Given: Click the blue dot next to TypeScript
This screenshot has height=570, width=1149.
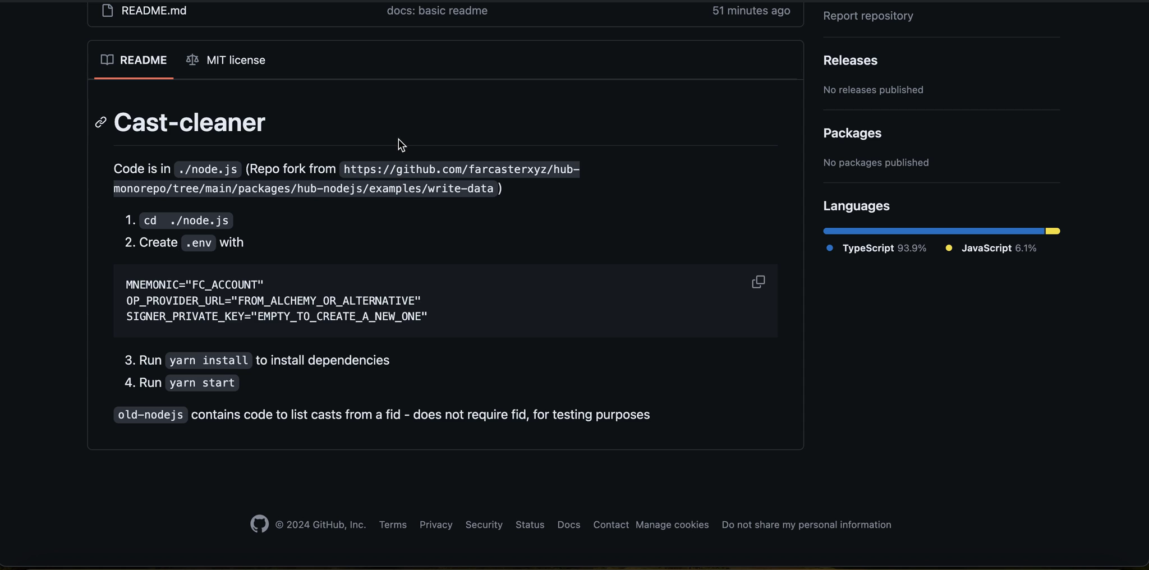Looking at the screenshot, I should point(830,248).
